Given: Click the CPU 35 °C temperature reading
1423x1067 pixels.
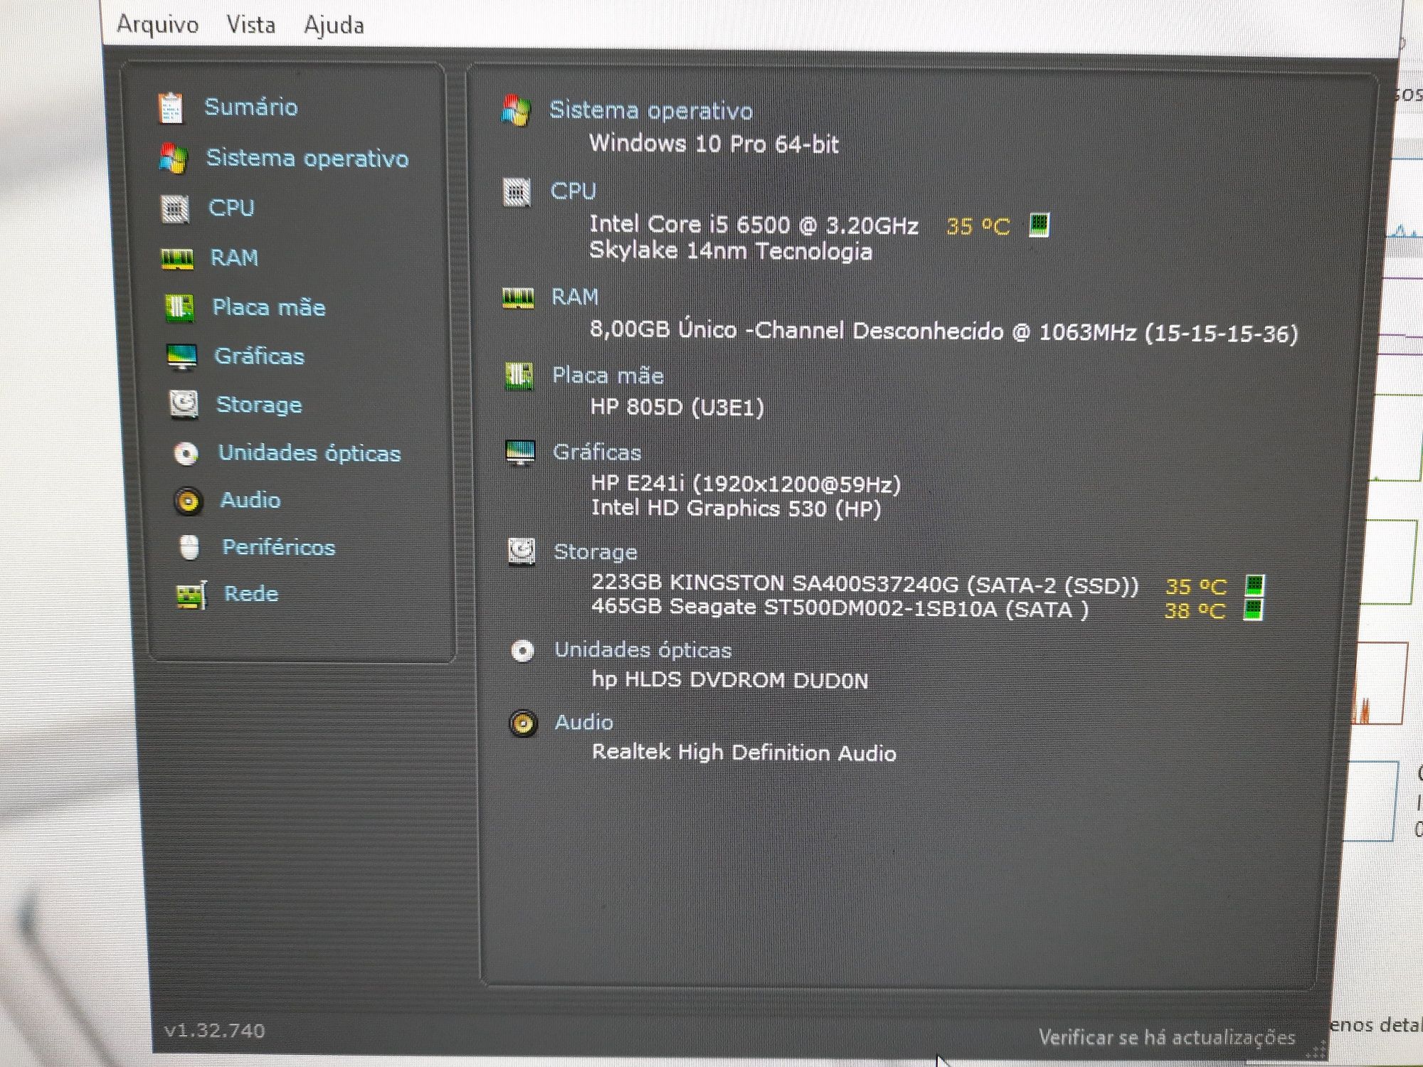Looking at the screenshot, I should tap(978, 226).
